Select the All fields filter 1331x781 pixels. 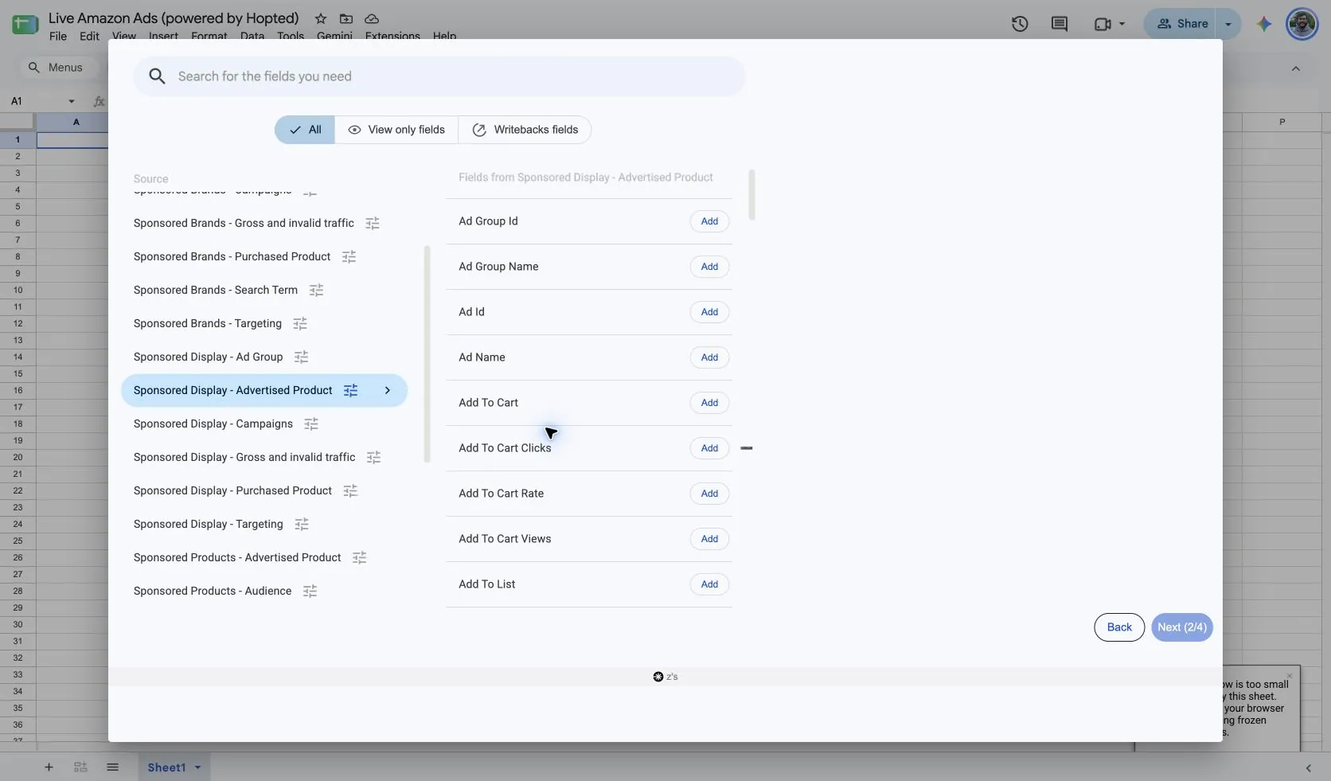tap(305, 130)
